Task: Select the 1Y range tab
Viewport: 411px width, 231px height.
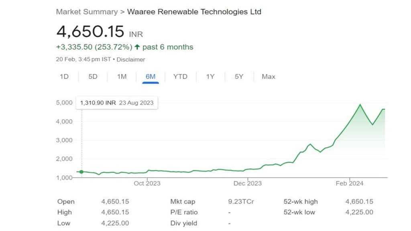Action: [x=210, y=77]
